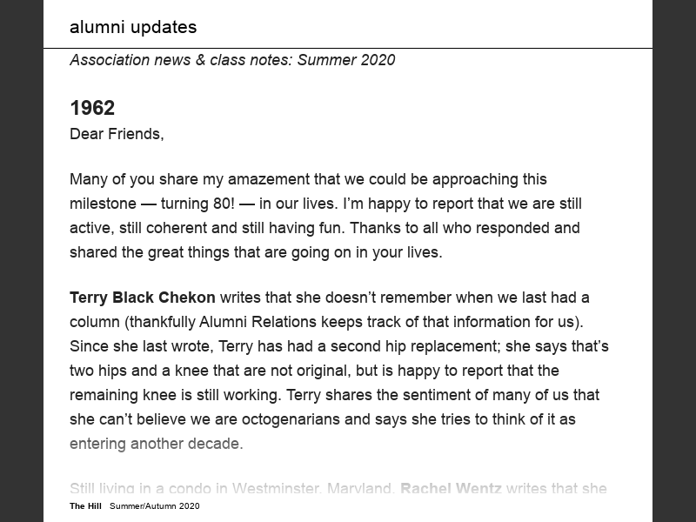696x522 pixels.
Task: Click "The Hill" in the page footer
Action: click(85, 506)
